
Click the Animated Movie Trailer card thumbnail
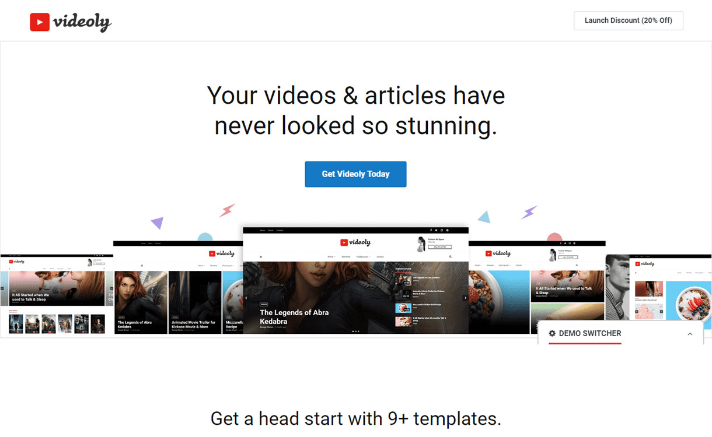point(195,302)
